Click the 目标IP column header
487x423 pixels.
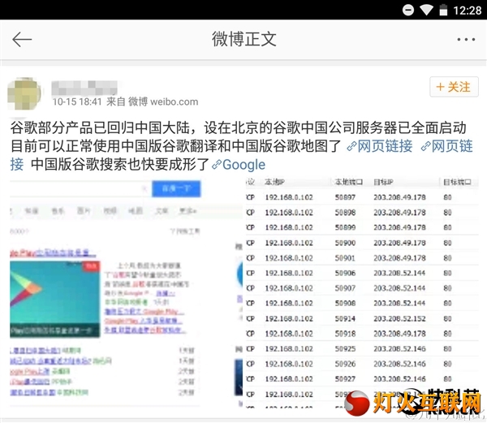383,182
